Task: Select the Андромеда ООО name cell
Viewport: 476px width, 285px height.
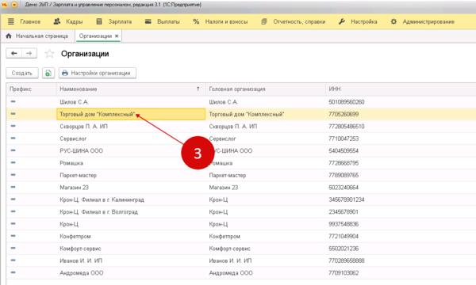Action: pyautogui.click(x=131, y=273)
